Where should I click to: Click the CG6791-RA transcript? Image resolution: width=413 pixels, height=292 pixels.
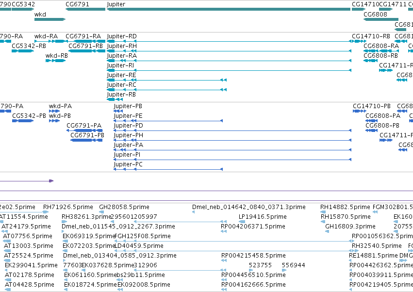point(85,41)
